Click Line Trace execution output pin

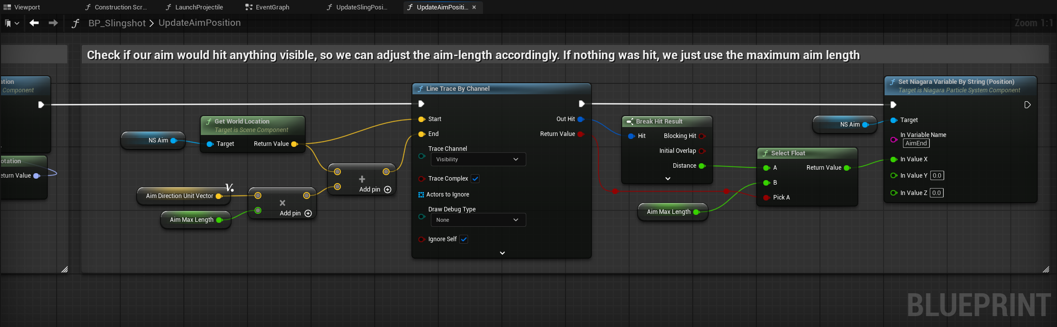(581, 104)
